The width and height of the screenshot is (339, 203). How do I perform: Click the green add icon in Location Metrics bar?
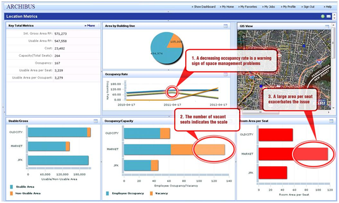322,17
